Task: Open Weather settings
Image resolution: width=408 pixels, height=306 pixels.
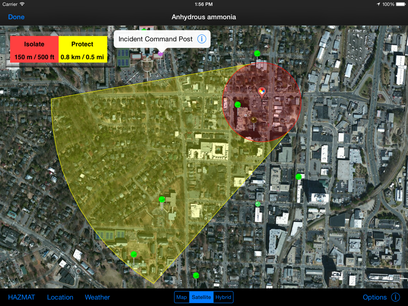Action: tap(98, 297)
